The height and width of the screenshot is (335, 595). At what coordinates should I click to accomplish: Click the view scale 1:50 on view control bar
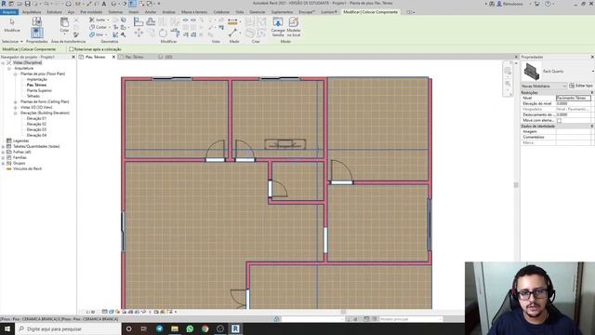point(90,312)
